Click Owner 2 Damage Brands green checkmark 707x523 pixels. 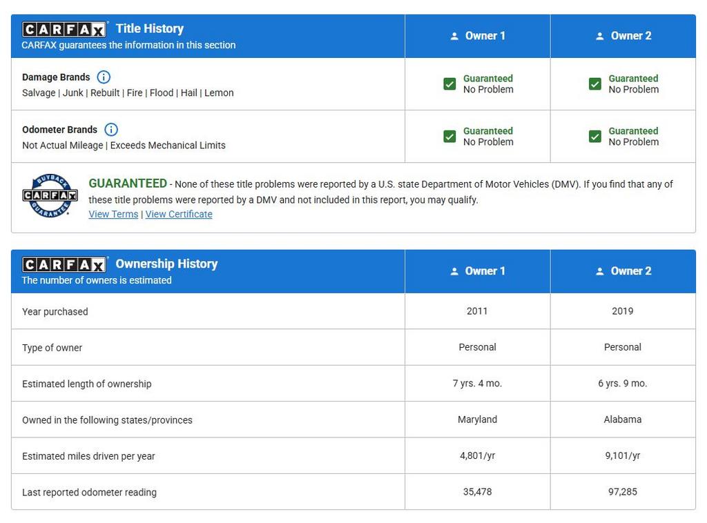click(595, 84)
